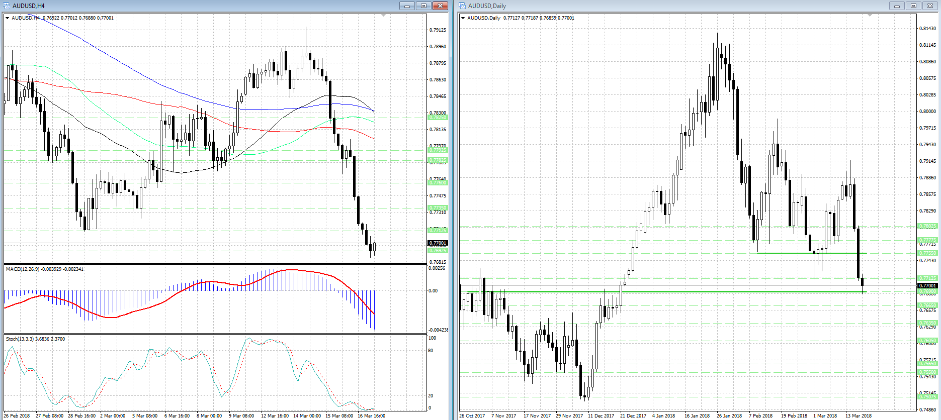The height and width of the screenshot is (420, 941).
Task: Click the green 0.77925 level label
Action: (438, 150)
